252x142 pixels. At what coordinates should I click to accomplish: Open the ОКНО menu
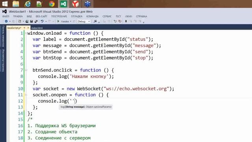129,17
